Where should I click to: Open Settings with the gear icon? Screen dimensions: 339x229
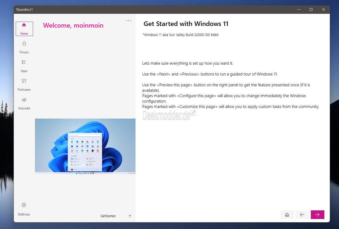tap(24, 209)
